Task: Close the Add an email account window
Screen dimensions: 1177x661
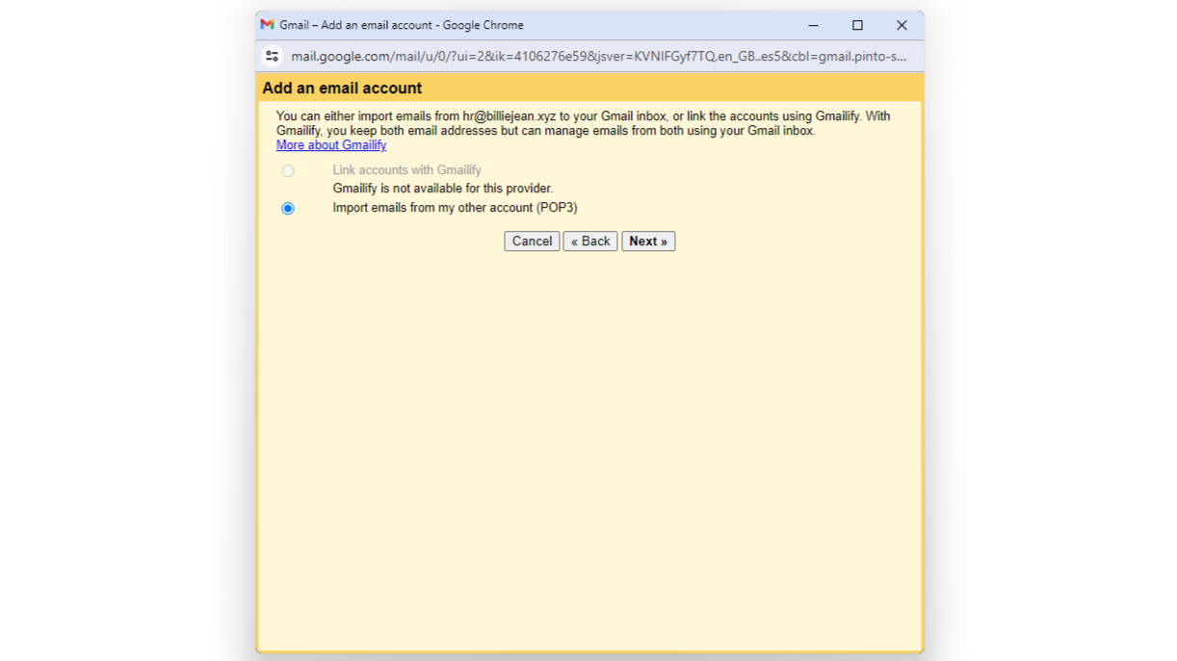Action: point(902,25)
